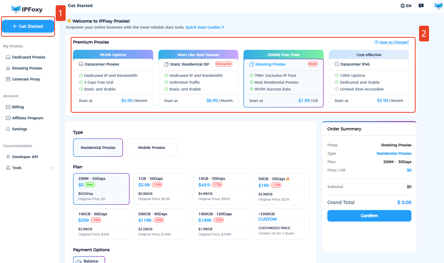The height and width of the screenshot is (263, 444).
Task: Choose the Datacenter IPv6 card
Action: coord(369,78)
